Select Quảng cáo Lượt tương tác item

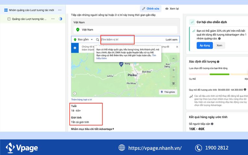pyautogui.click(x=29, y=19)
